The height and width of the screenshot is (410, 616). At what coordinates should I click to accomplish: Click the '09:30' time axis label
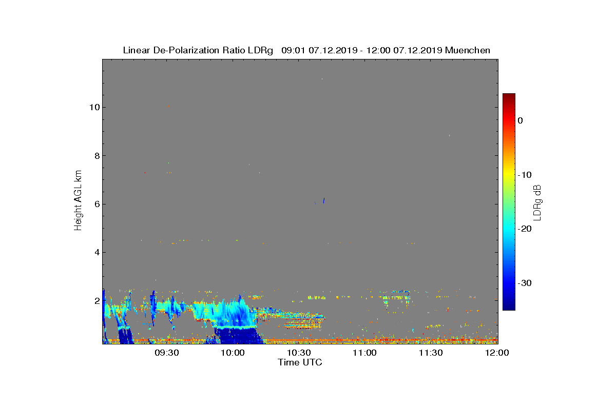click(x=167, y=353)
